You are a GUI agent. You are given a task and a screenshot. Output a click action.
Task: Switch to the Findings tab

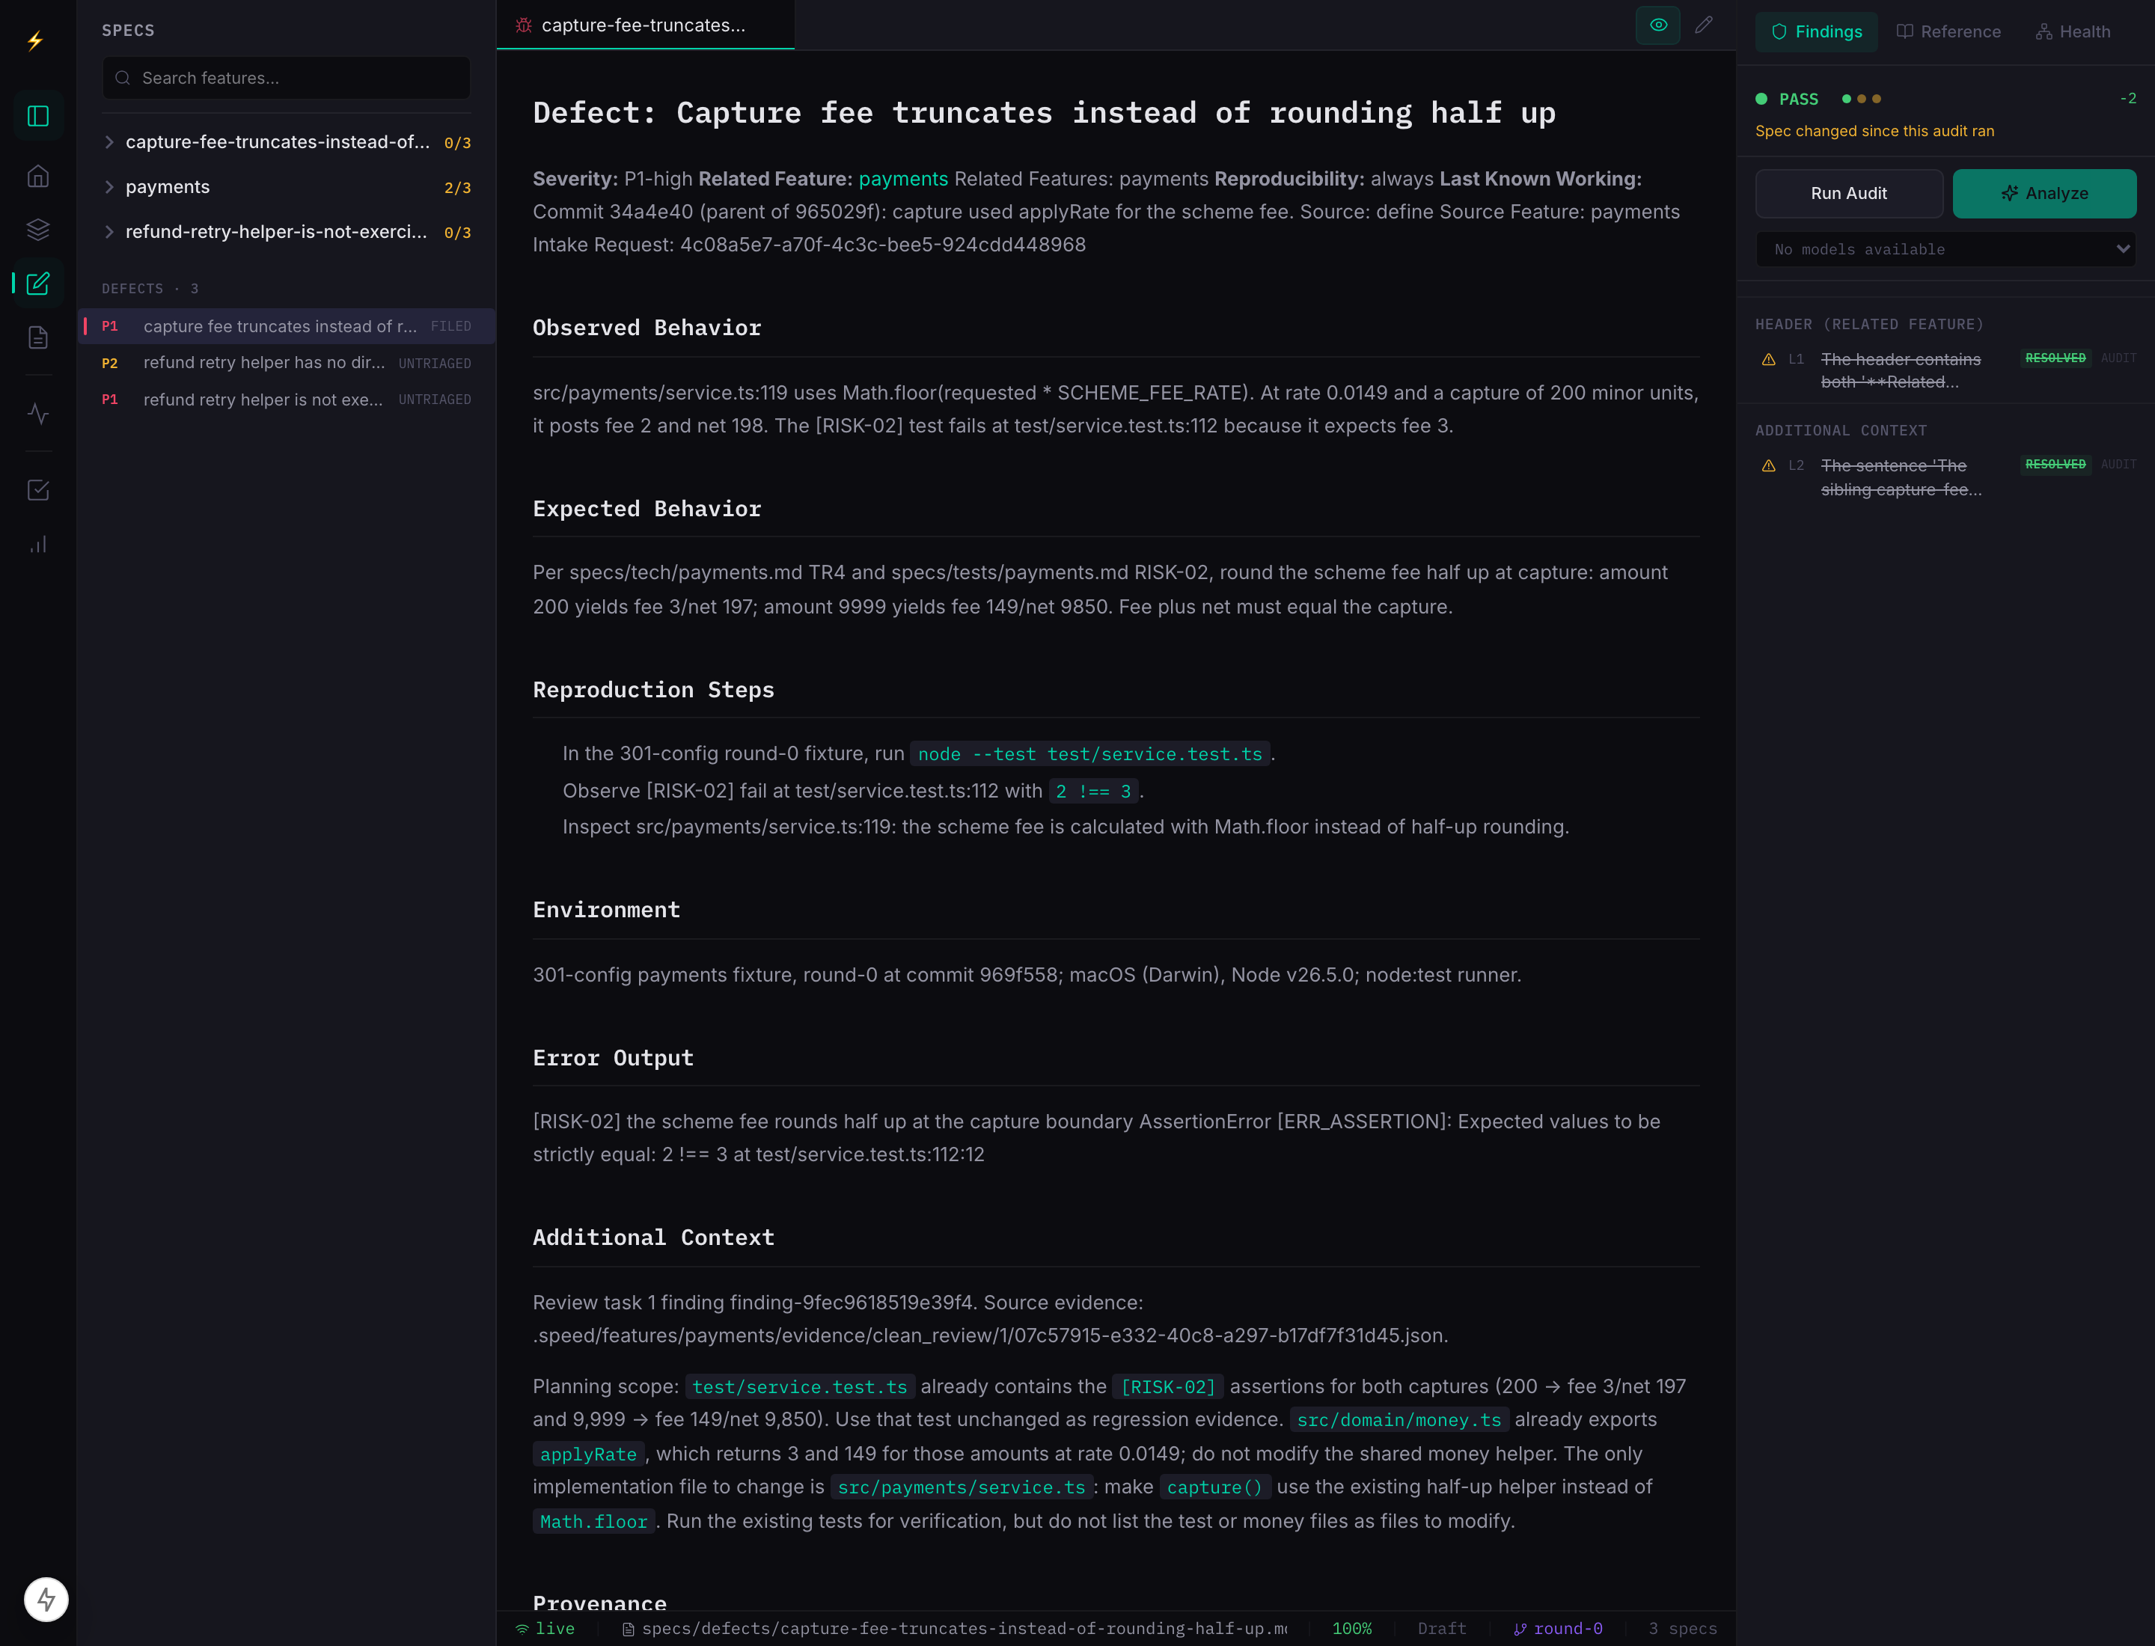pos(1816,31)
